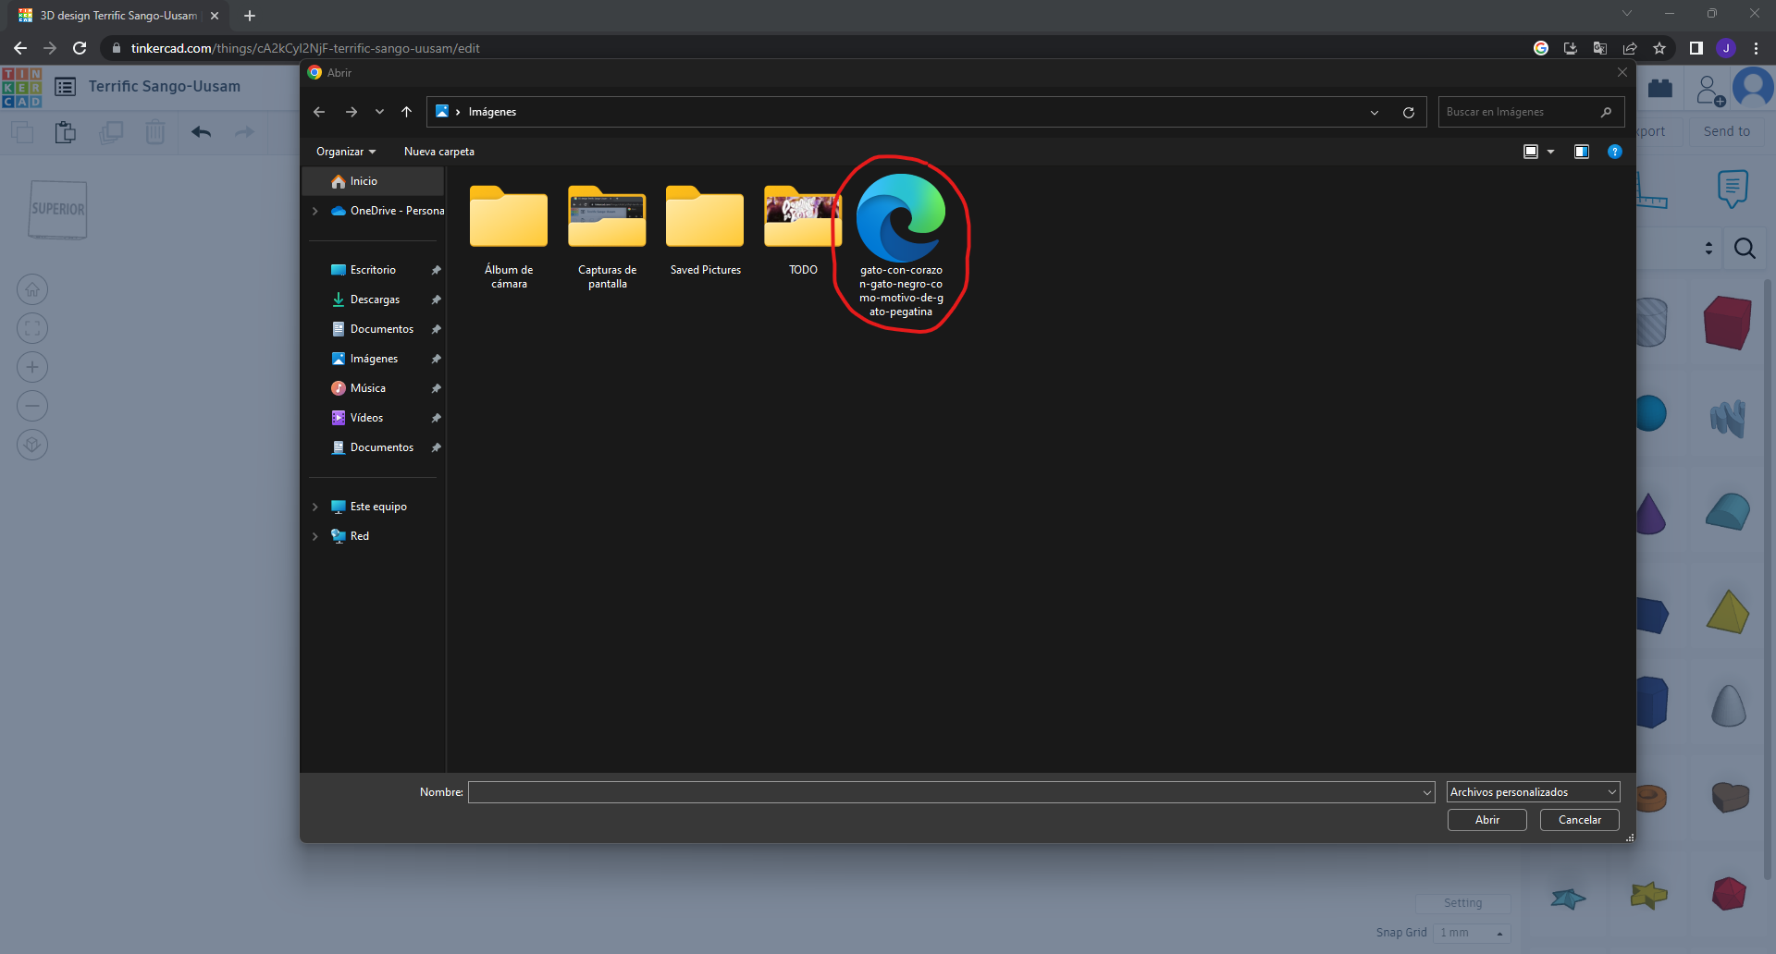Viewport: 1776px width, 954px height.
Task: Open the Tinkercad Notes tool
Action: click(x=1733, y=188)
